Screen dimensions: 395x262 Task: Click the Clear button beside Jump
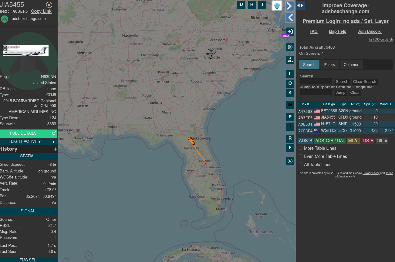pyautogui.click(x=355, y=93)
